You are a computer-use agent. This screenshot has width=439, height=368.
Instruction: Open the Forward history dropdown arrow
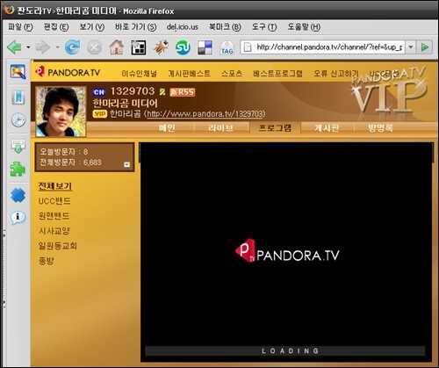58,47
